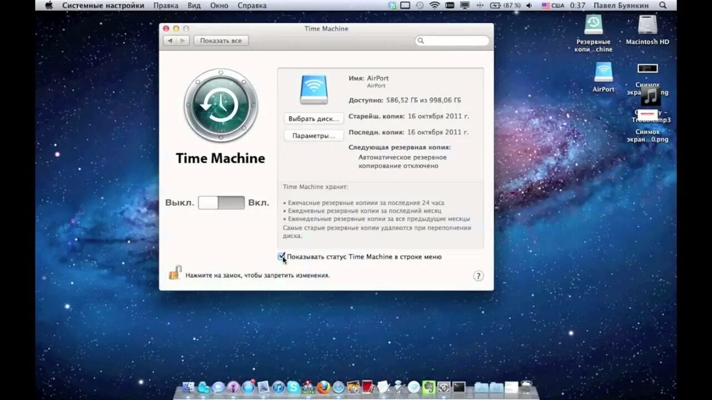
Task: Click the "586,52 ГБ из 998,06 ГБ" text
Action: click(x=423, y=101)
